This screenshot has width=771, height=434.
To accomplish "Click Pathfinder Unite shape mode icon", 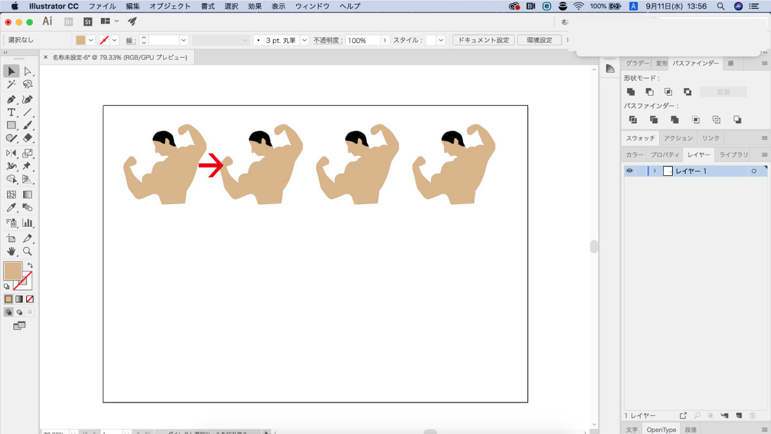I will pos(631,92).
